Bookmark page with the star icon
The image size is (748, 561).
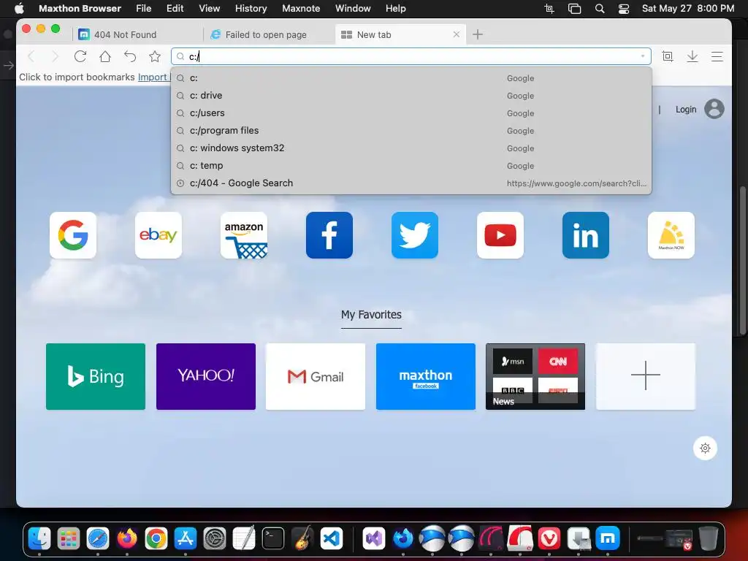pyautogui.click(x=155, y=56)
